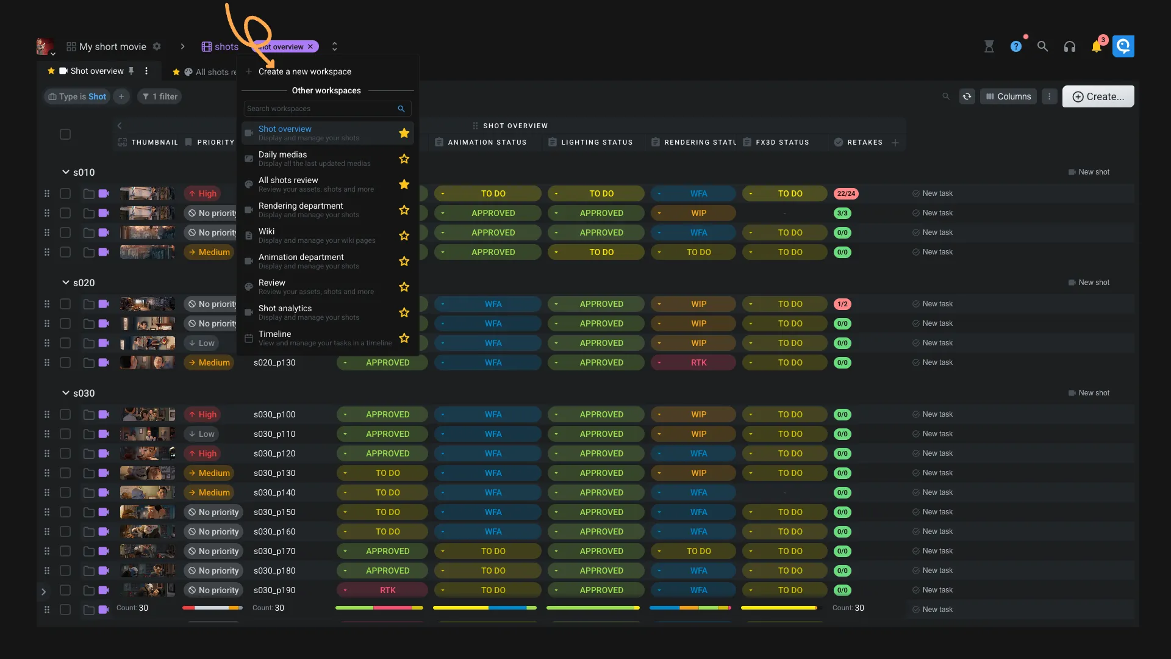Click the pin icon on Shot overview tab
This screenshot has width=1171, height=659.
(x=131, y=71)
